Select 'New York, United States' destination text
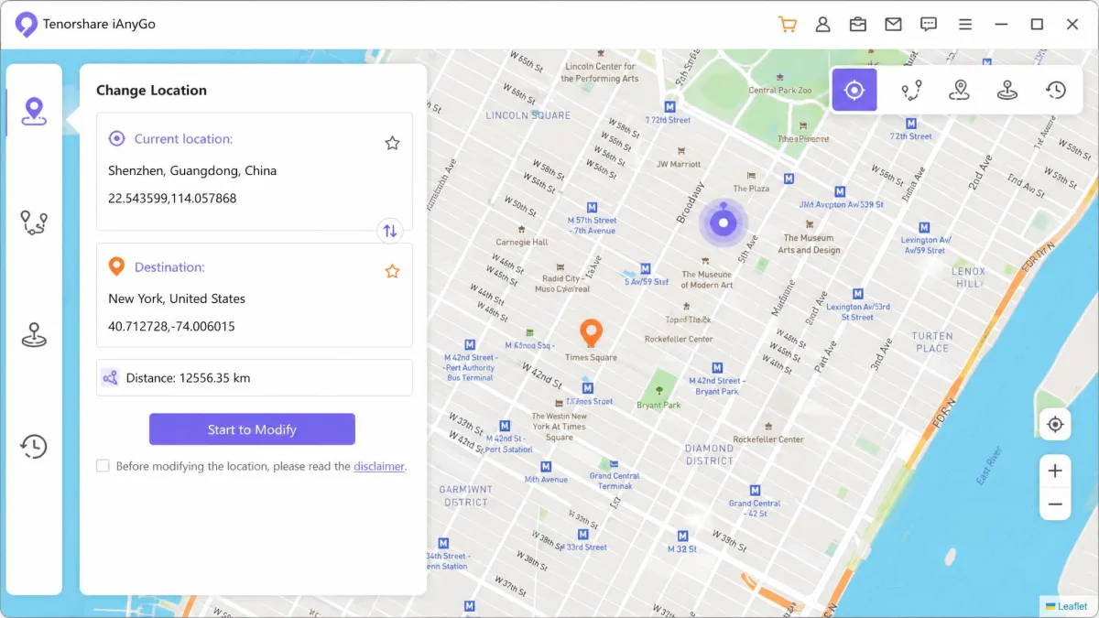This screenshot has width=1099, height=618. tap(177, 298)
